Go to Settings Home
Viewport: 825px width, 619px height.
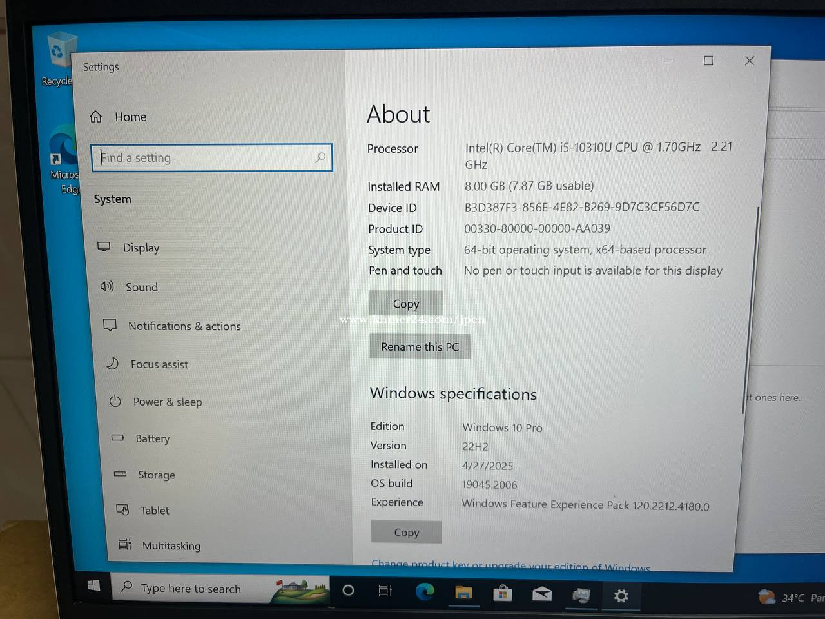(119, 117)
